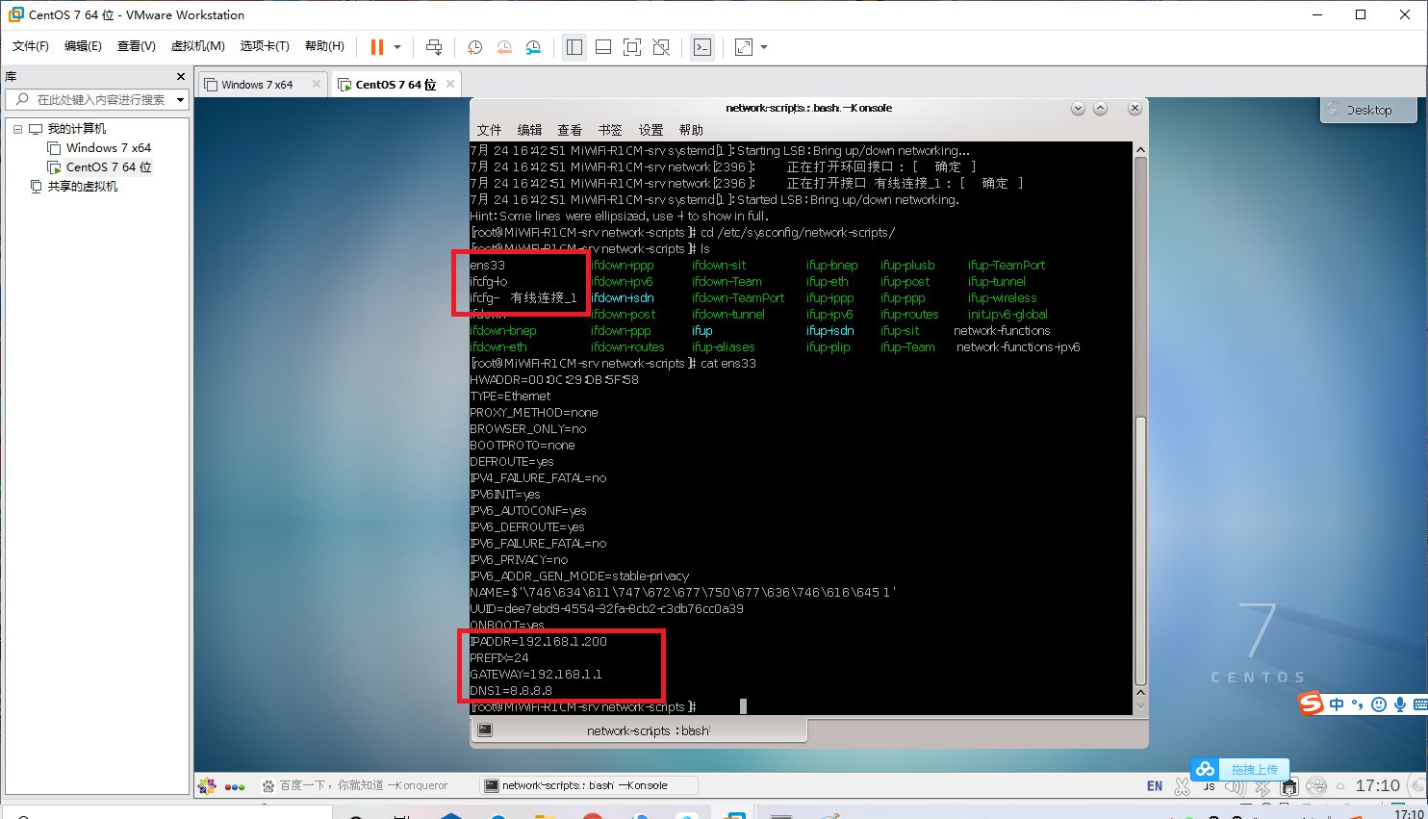Open Konsole 查看 menu
The width and height of the screenshot is (1428, 819).
coord(570,130)
